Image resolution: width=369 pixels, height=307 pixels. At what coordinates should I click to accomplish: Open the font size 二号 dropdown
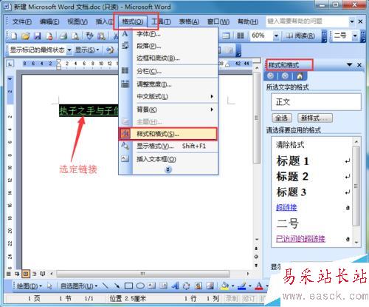click(355, 36)
